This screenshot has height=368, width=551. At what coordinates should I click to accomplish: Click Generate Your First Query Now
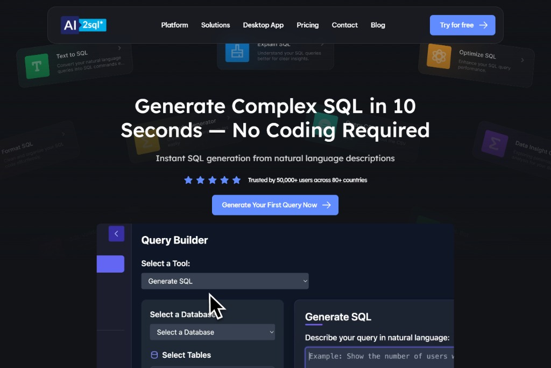click(275, 205)
